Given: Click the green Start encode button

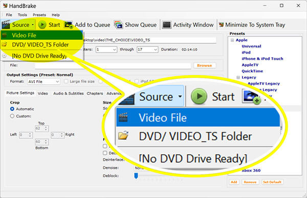Looking at the screenshot, I should pyautogui.click(x=49, y=25).
